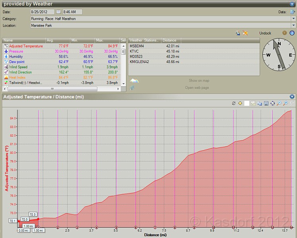The height and width of the screenshot is (238, 297).
Task: Expand the Category dropdown arrow
Action: [294, 19]
